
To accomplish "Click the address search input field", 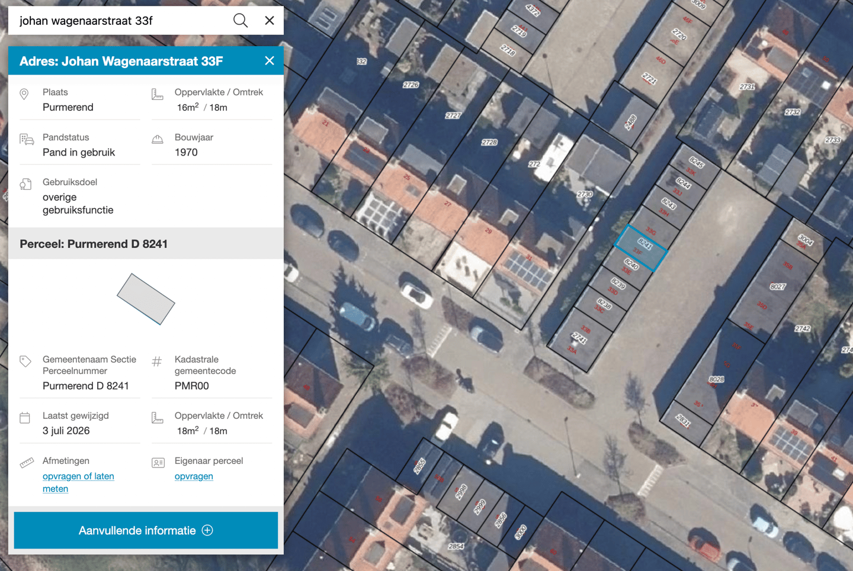I will (121, 21).
